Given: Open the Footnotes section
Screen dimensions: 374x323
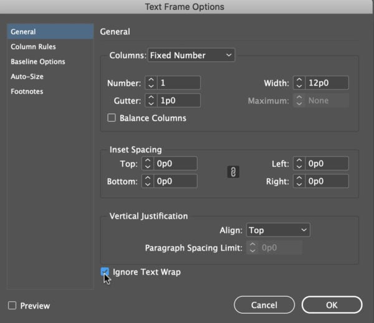Looking at the screenshot, I should coord(27,91).
